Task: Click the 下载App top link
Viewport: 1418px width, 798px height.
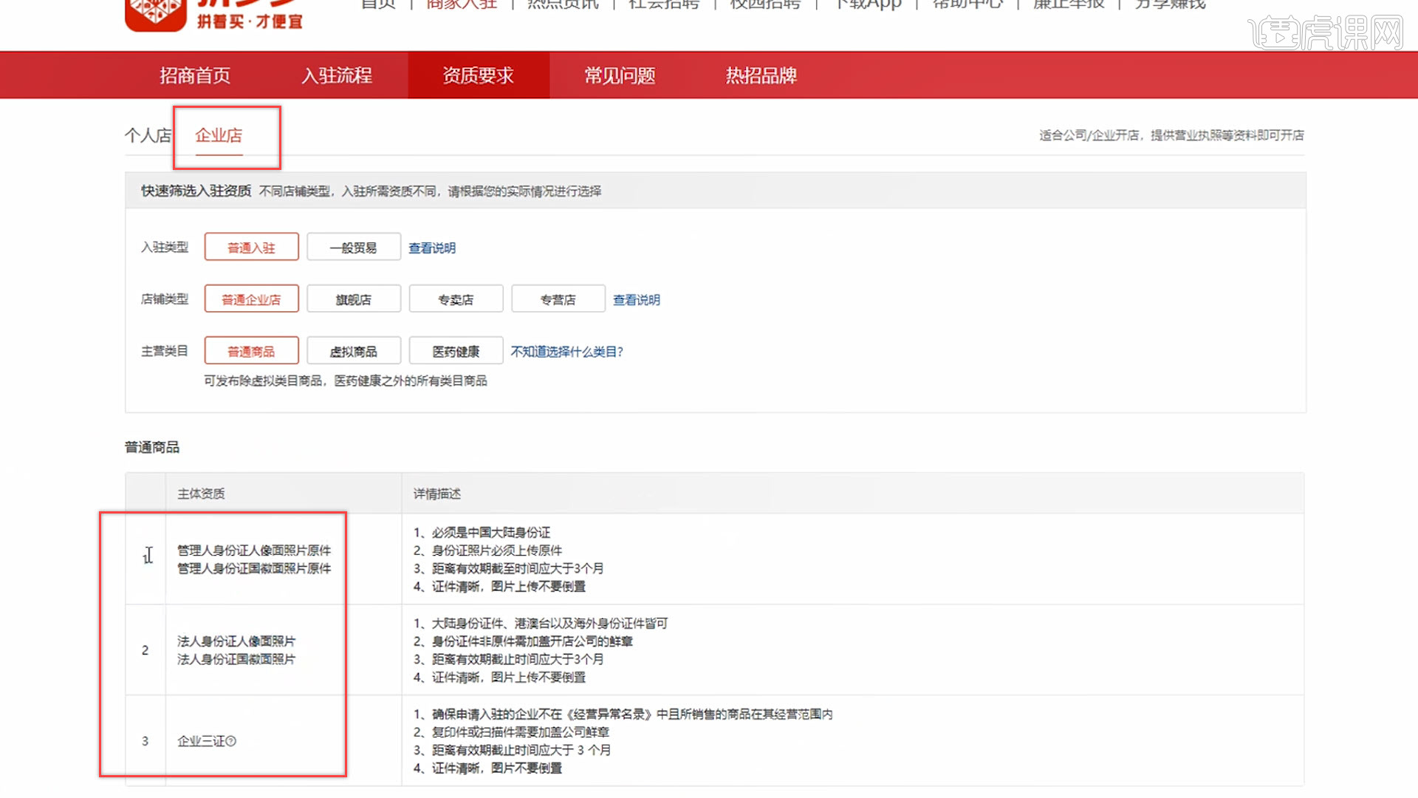Action: [868, 4]
